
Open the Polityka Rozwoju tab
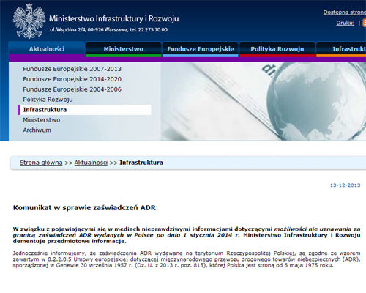tap(277, 49)
